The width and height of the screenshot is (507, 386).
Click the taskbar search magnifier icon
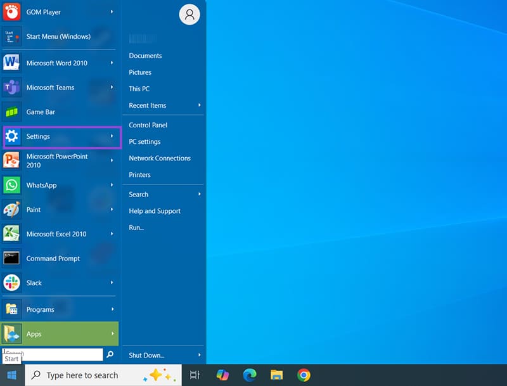(36, 375)
